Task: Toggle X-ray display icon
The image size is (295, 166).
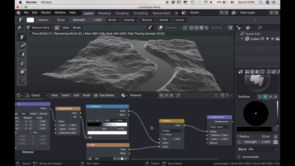Action: (185, 28)
